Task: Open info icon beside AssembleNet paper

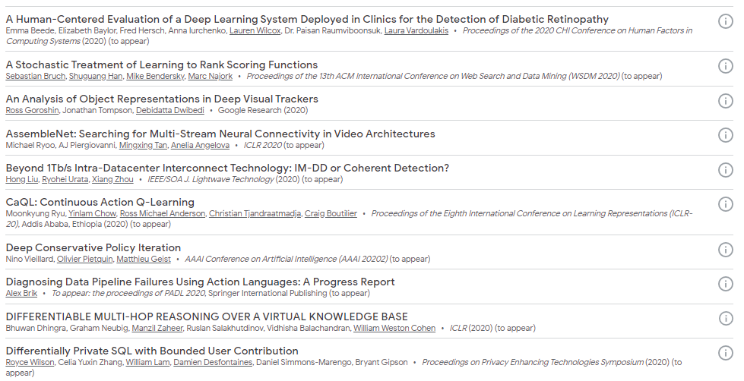Action: [x=725, y=135]
